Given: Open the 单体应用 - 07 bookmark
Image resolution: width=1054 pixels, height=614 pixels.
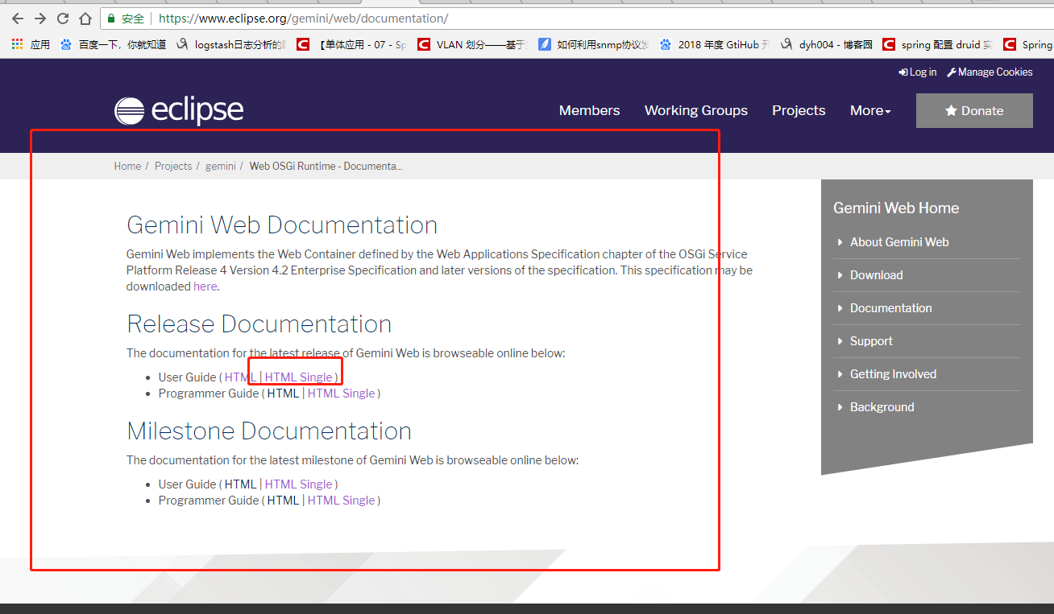Looking at the screenshot, I should click(352, 44).
